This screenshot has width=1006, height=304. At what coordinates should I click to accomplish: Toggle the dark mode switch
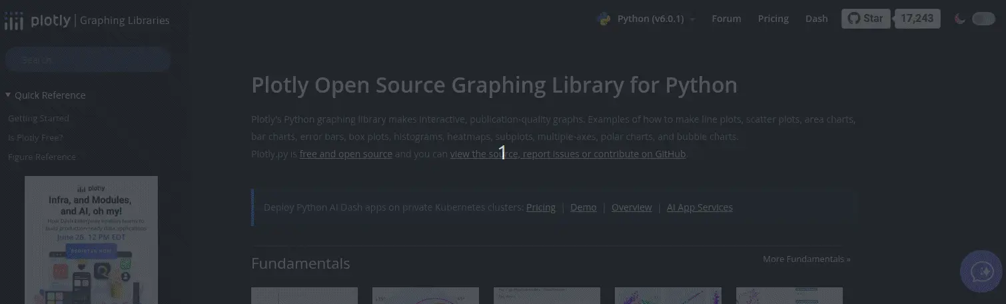point(983,19)
